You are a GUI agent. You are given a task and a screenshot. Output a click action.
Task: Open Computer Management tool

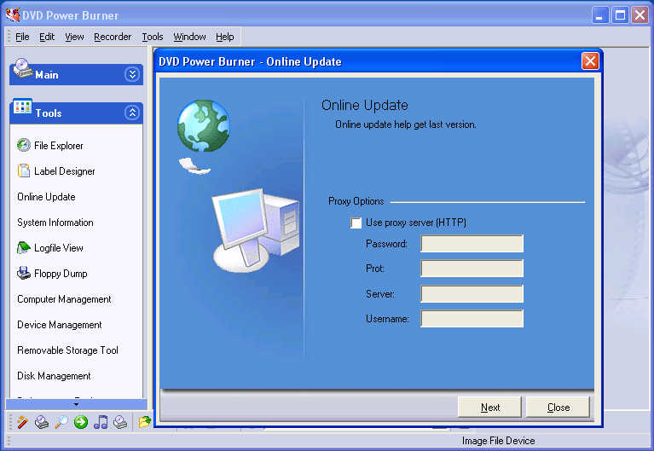64,299
